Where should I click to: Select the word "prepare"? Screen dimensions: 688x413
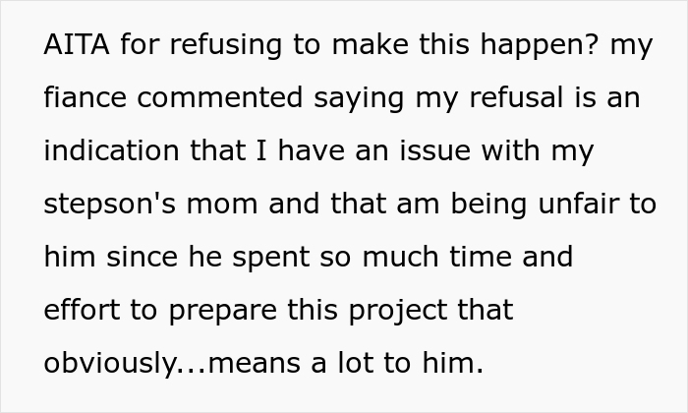click(223, 311)
